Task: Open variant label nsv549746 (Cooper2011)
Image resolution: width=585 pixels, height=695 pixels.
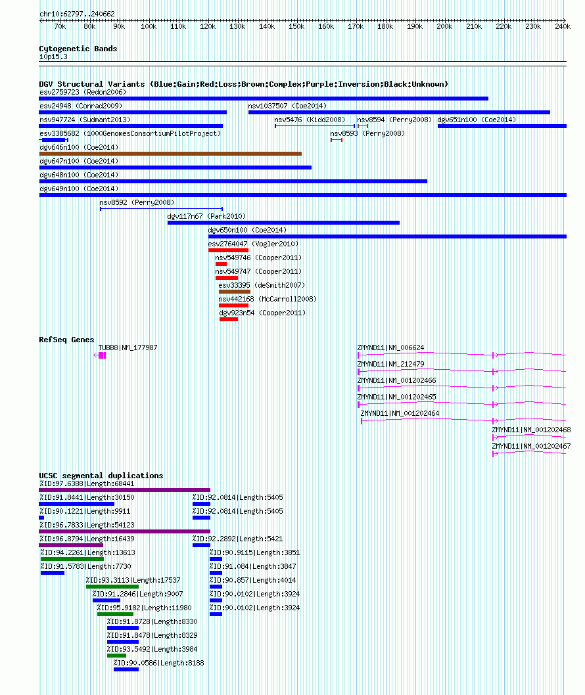Action: click(x=258, y=258)
